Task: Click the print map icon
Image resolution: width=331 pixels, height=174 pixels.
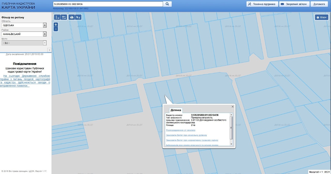Action: coord(72,17)
